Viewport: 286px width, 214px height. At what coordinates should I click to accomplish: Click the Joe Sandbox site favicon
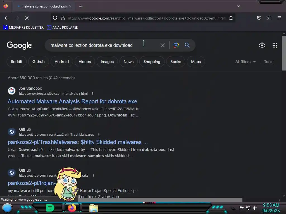coord(12,91)
